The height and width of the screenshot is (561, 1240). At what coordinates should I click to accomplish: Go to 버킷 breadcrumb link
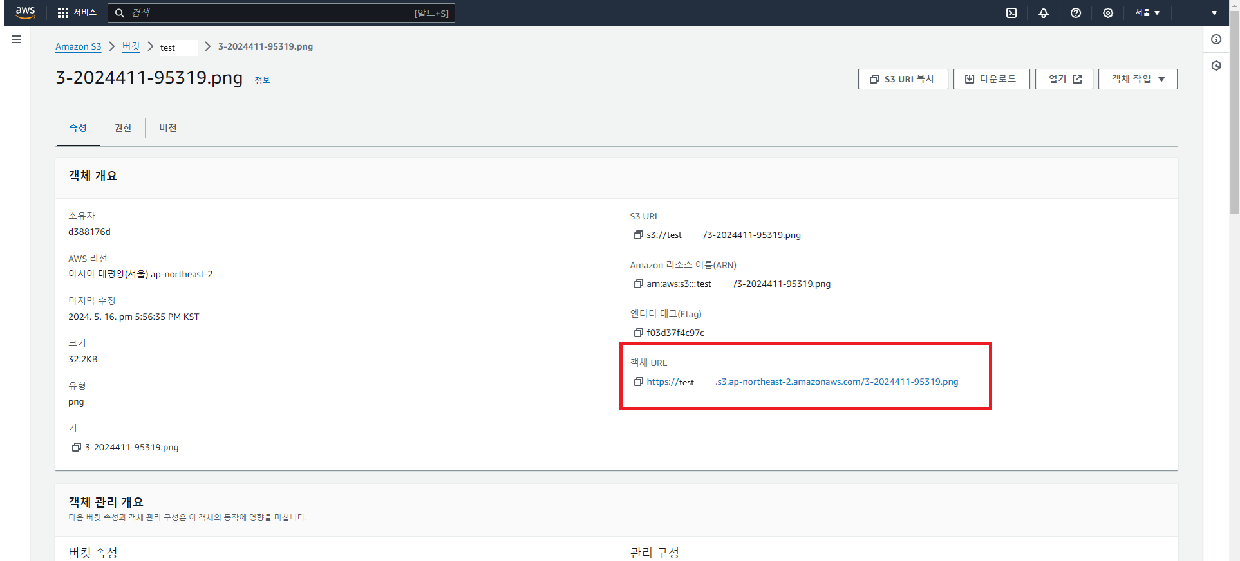click(131, 46)
